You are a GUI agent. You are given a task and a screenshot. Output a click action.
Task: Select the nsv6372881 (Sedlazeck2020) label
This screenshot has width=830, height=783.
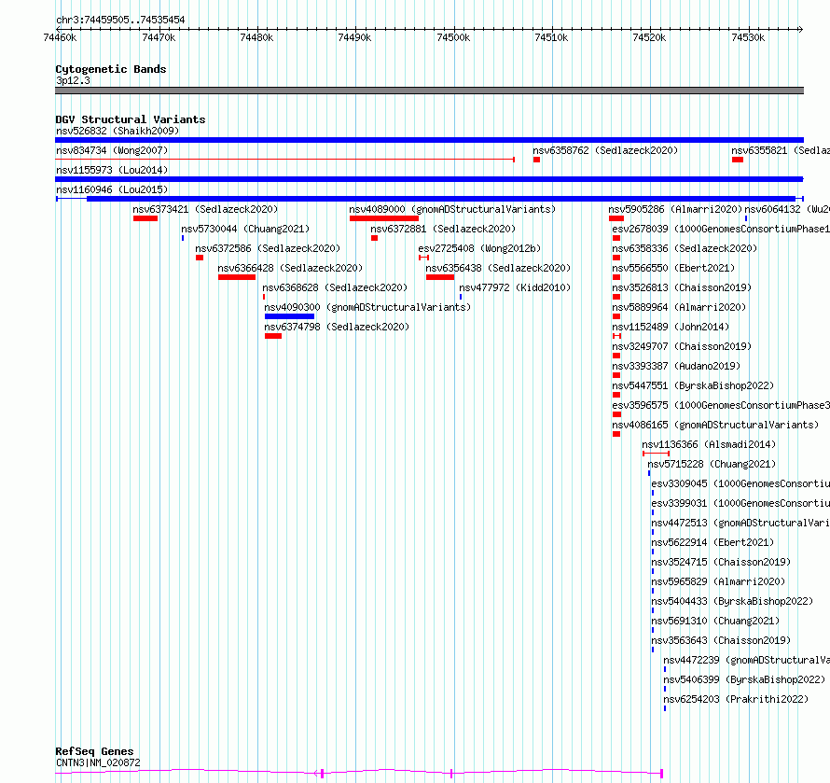coord(443,229)
